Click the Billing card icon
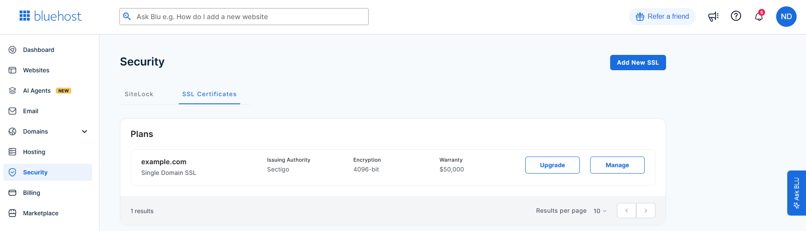This screenshot has width=806, height=231. (12, 193)
